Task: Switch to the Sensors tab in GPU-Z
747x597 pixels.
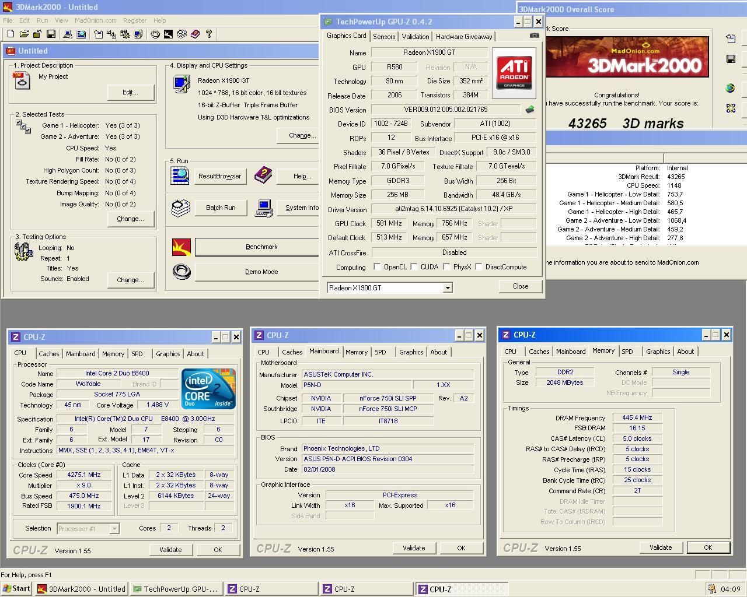Action: [384, 37]
